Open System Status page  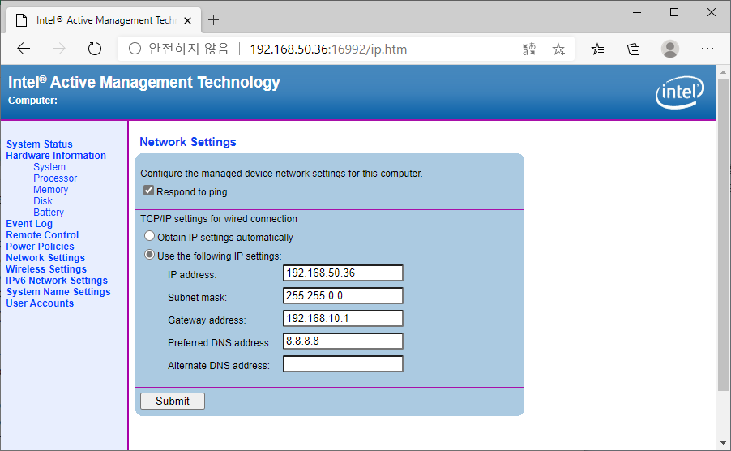39,144
